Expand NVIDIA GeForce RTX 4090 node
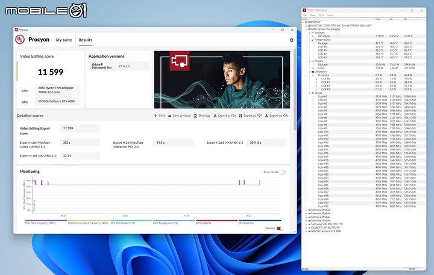Screen dimensions: 434x275 coord(306,231)
